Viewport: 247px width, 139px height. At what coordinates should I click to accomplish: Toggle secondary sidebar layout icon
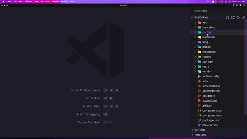(x=240, y=5)
